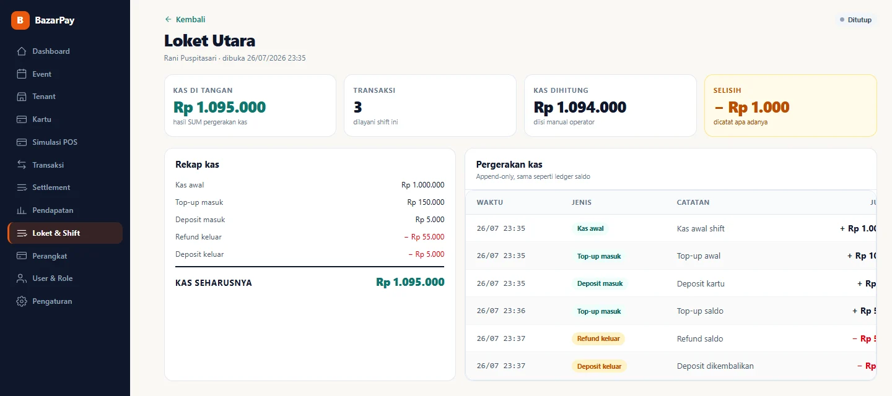Open the Settlement menu item
This screenshot has width=892, height=396.
(65, 187)
